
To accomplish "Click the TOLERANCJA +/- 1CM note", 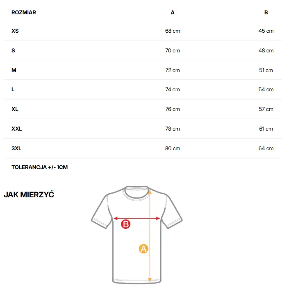I will (x=40, y=167).
